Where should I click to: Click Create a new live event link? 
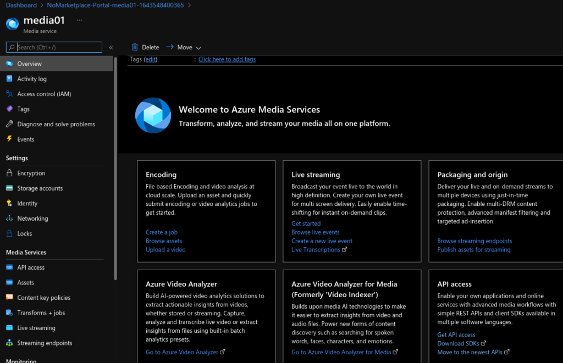(x=322, y=241)
